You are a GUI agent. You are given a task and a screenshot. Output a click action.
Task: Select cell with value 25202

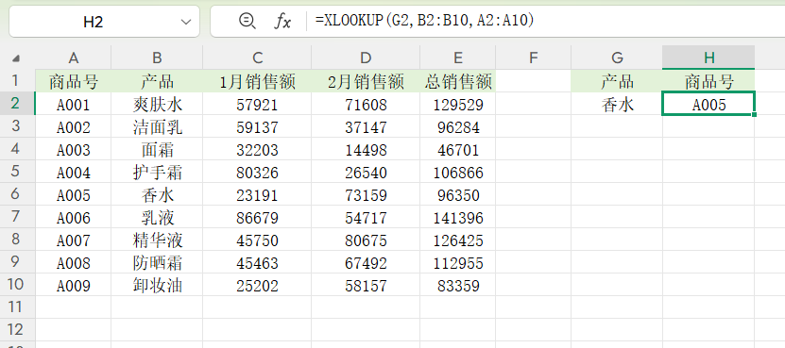tap(257, 285)
